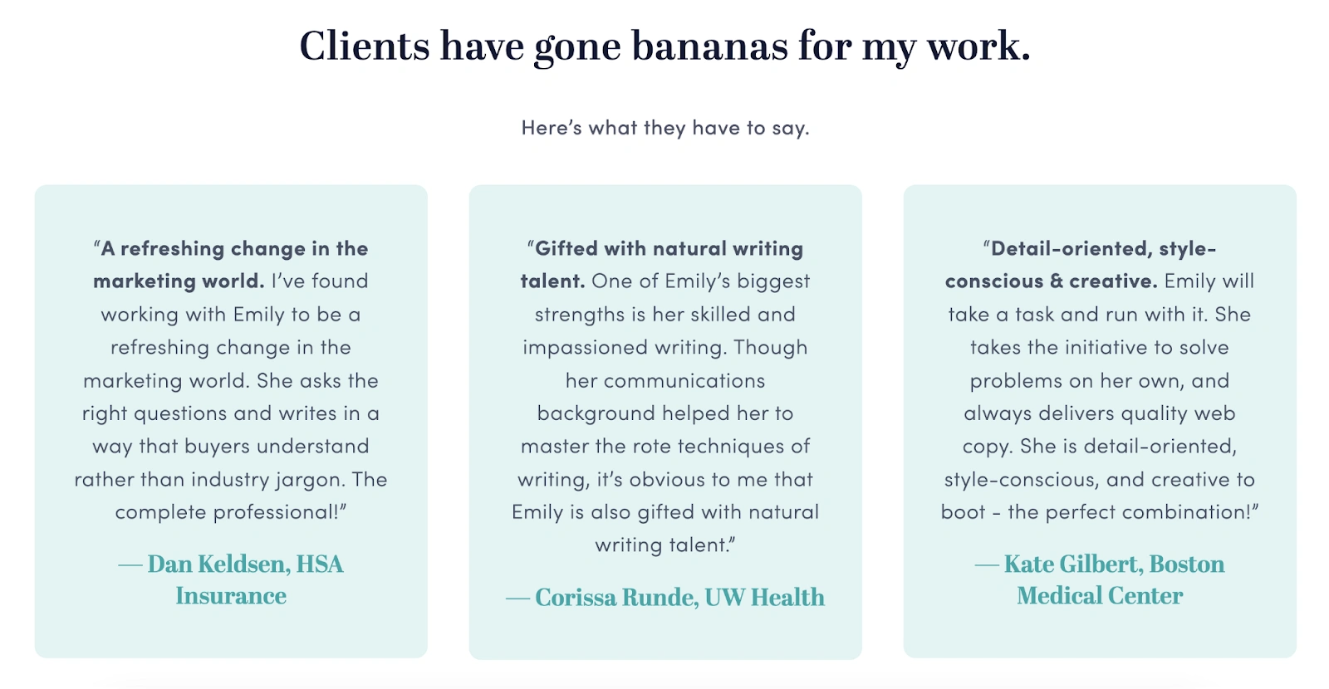1329x689 pixels.
Task: Click bold text "A refreshing change in the"
Action: tap(231, 248)
